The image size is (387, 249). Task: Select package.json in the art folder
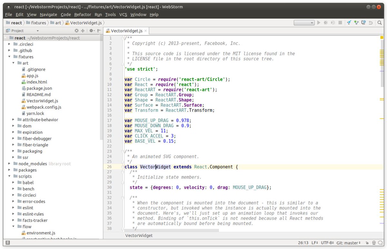[x=36, y=88]
